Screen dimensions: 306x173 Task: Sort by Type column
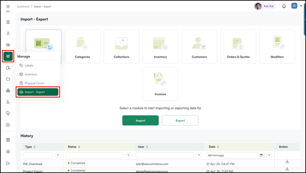tap(35, 147)
